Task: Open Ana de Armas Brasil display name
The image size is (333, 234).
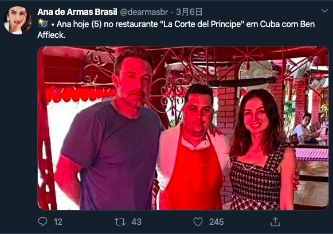Action: click(x=77, y=12)
